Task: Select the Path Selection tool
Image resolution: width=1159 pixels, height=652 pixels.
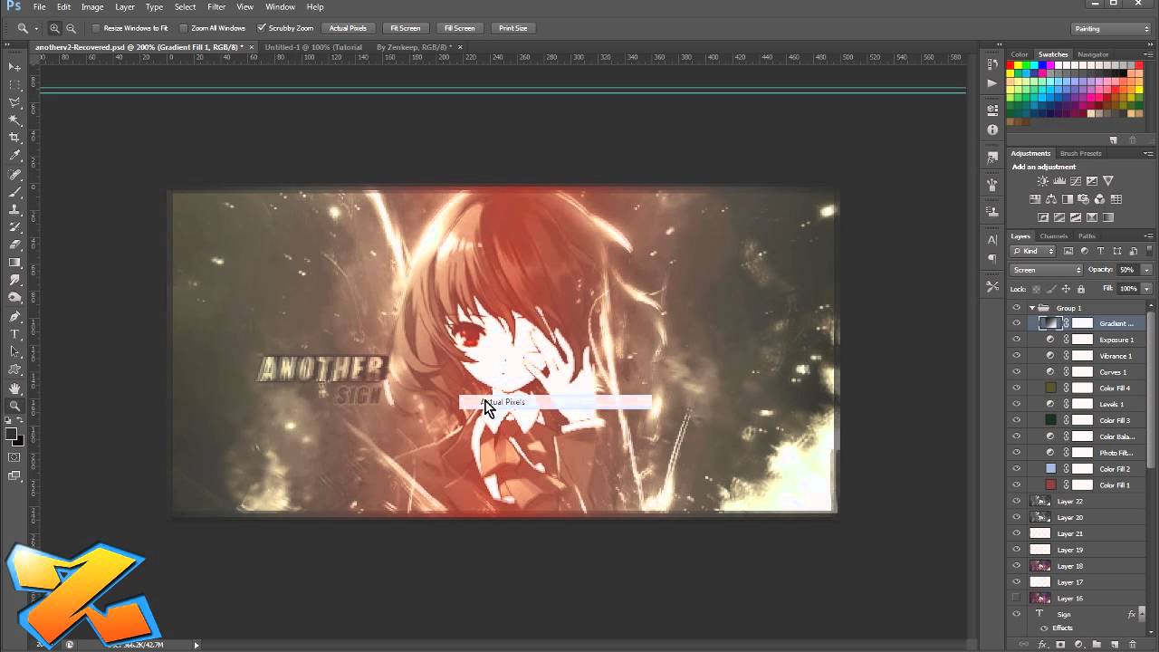Action: [14, 351]
